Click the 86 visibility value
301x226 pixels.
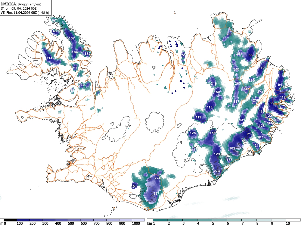(250, 55)
